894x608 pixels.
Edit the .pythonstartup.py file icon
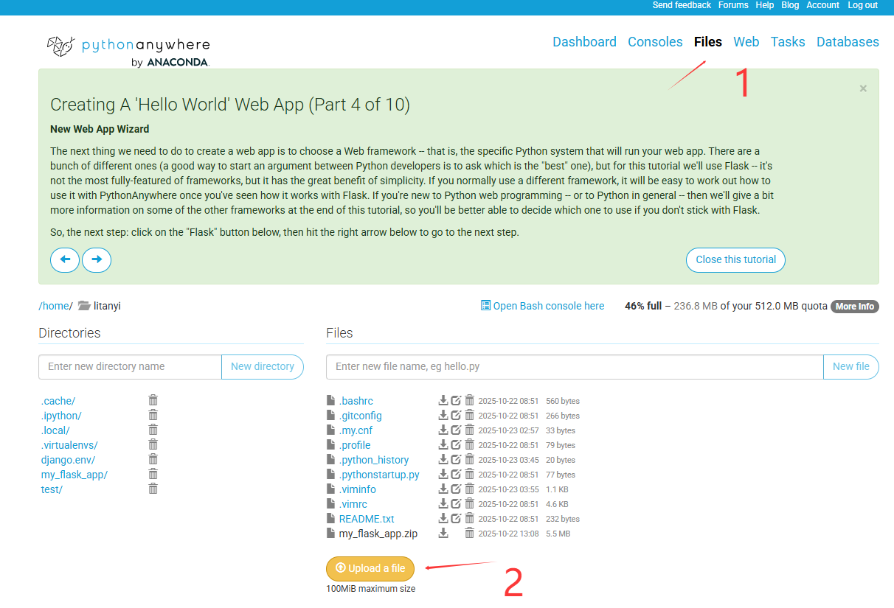(456, 474)
